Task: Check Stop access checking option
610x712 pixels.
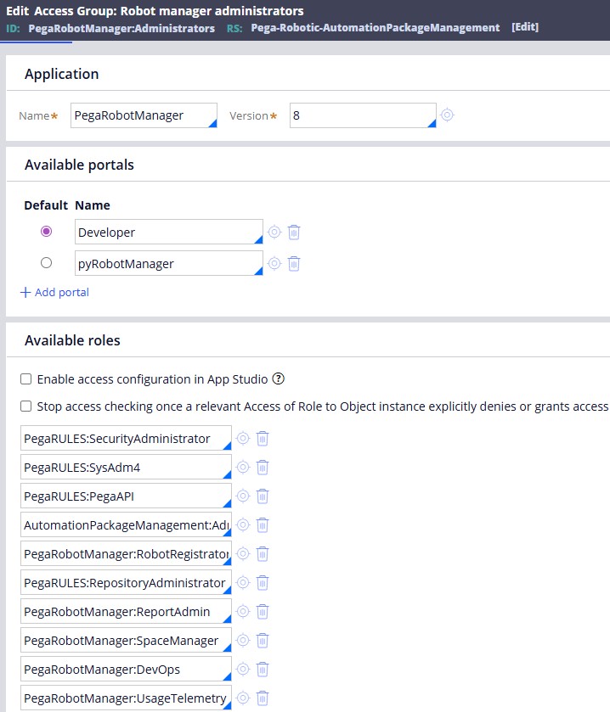Action: tap(26, 406)
